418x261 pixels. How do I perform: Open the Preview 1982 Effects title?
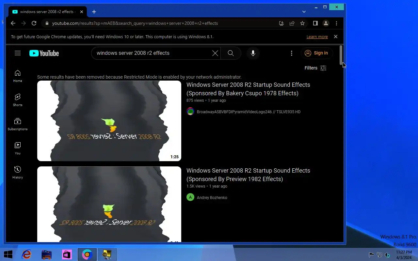(248, 175)
